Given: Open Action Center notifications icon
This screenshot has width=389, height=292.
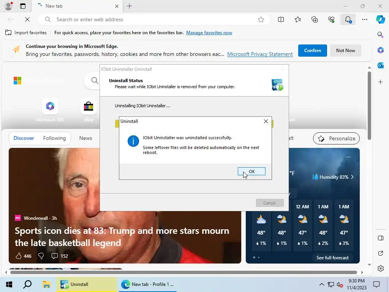Looking at the screenshot, I should [376, 284].
